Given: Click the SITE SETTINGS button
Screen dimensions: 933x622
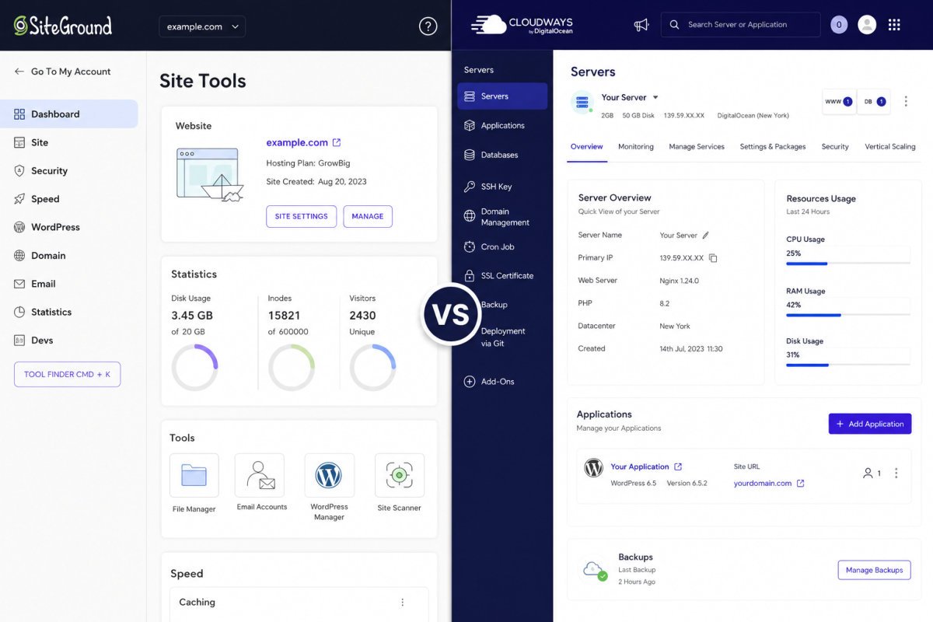Looking at the screenshot, I should [x=301, y=216].
